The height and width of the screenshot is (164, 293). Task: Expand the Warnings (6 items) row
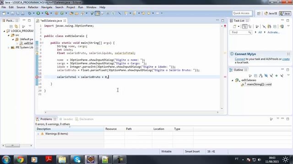click(38, 134)
